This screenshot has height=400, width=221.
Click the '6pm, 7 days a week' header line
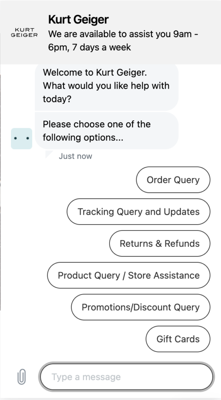coord(90,47)
